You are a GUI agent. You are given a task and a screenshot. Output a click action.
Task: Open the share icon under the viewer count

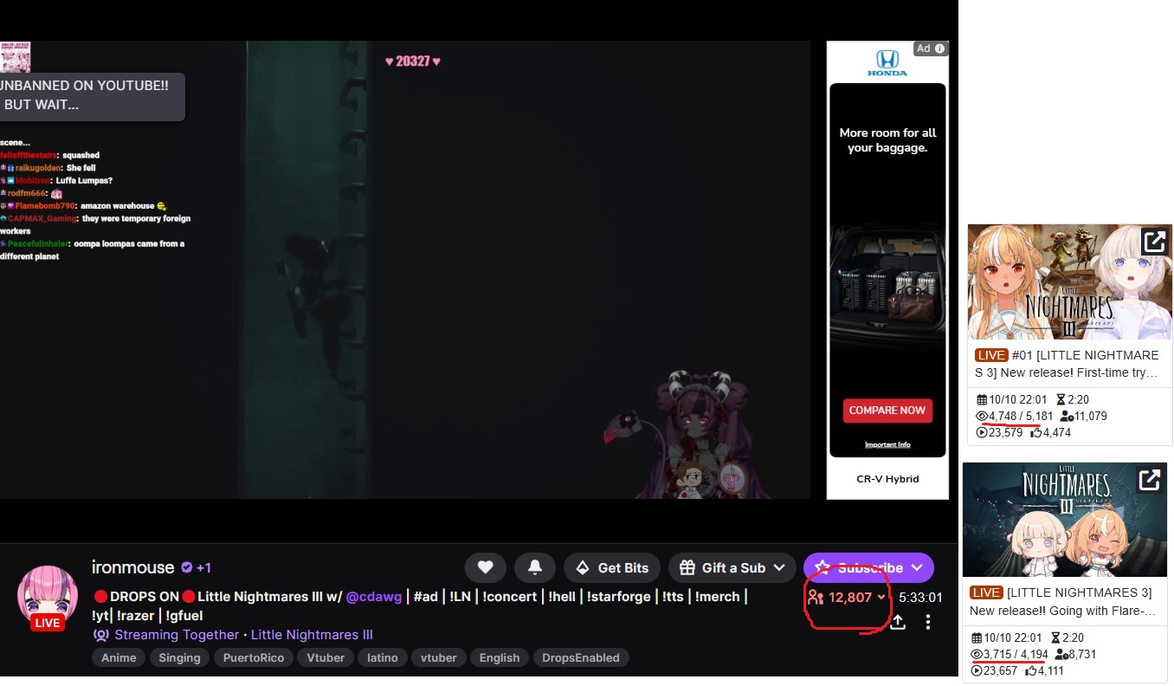click(898, 622)
